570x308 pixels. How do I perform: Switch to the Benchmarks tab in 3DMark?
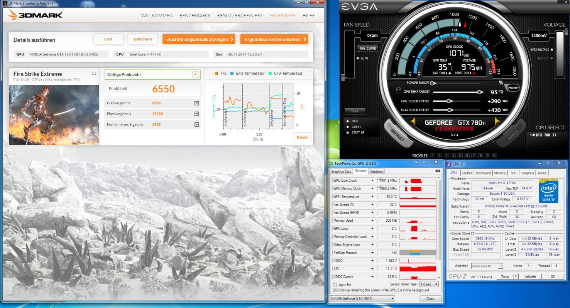pyautogui.click(x=195, y=16)
